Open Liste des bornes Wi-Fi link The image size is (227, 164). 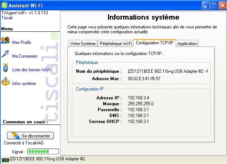point(31,70)
